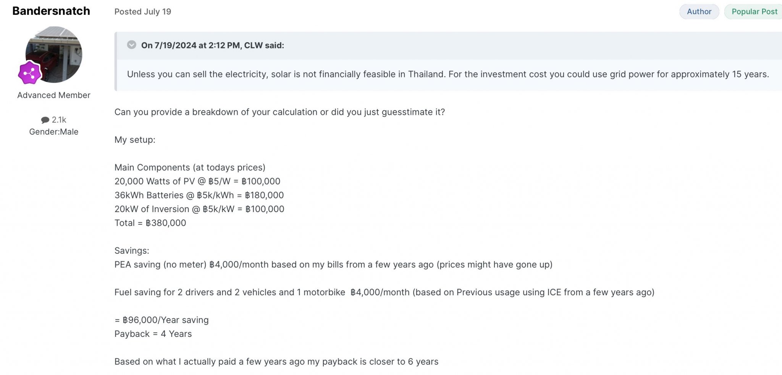This screenshot has height=375, width=782.
Task: Click the "Gender:Male" profile field
Action: tap(54, 132)
